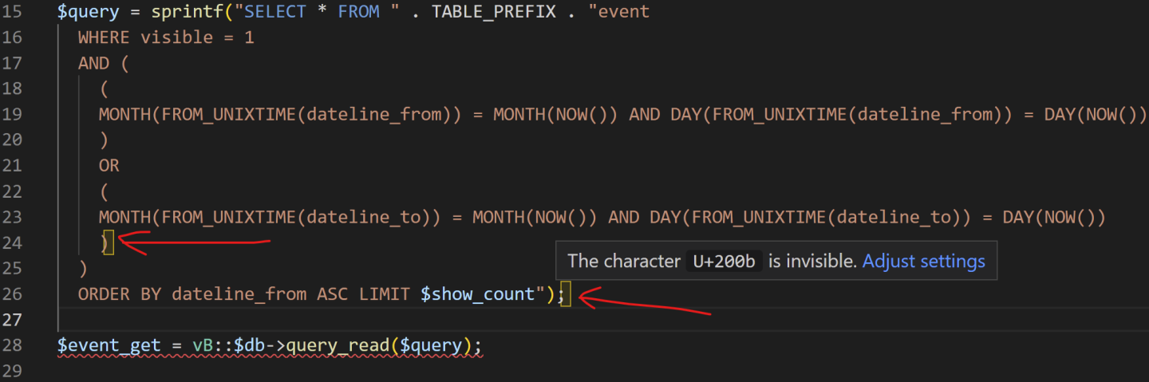Click line number 24 in the gutter
The height and width of the screenshot is (382, 1149).
tap(12, 242)
